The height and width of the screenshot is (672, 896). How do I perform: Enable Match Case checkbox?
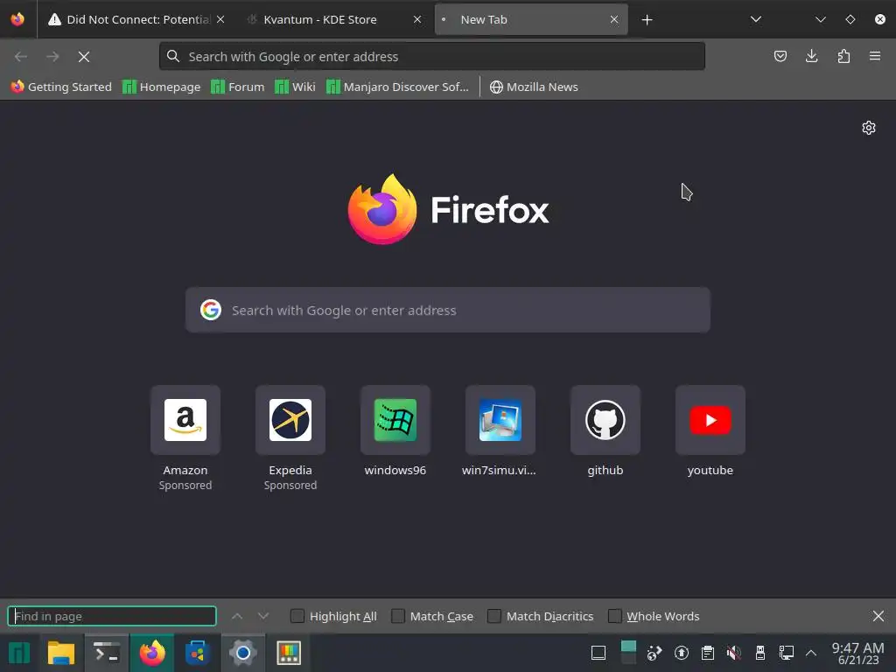(x=398, y=616)
